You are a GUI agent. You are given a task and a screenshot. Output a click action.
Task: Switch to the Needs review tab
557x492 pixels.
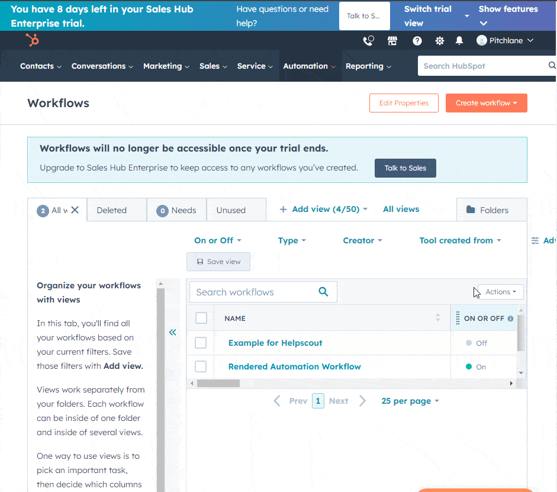tap(176, 210)
